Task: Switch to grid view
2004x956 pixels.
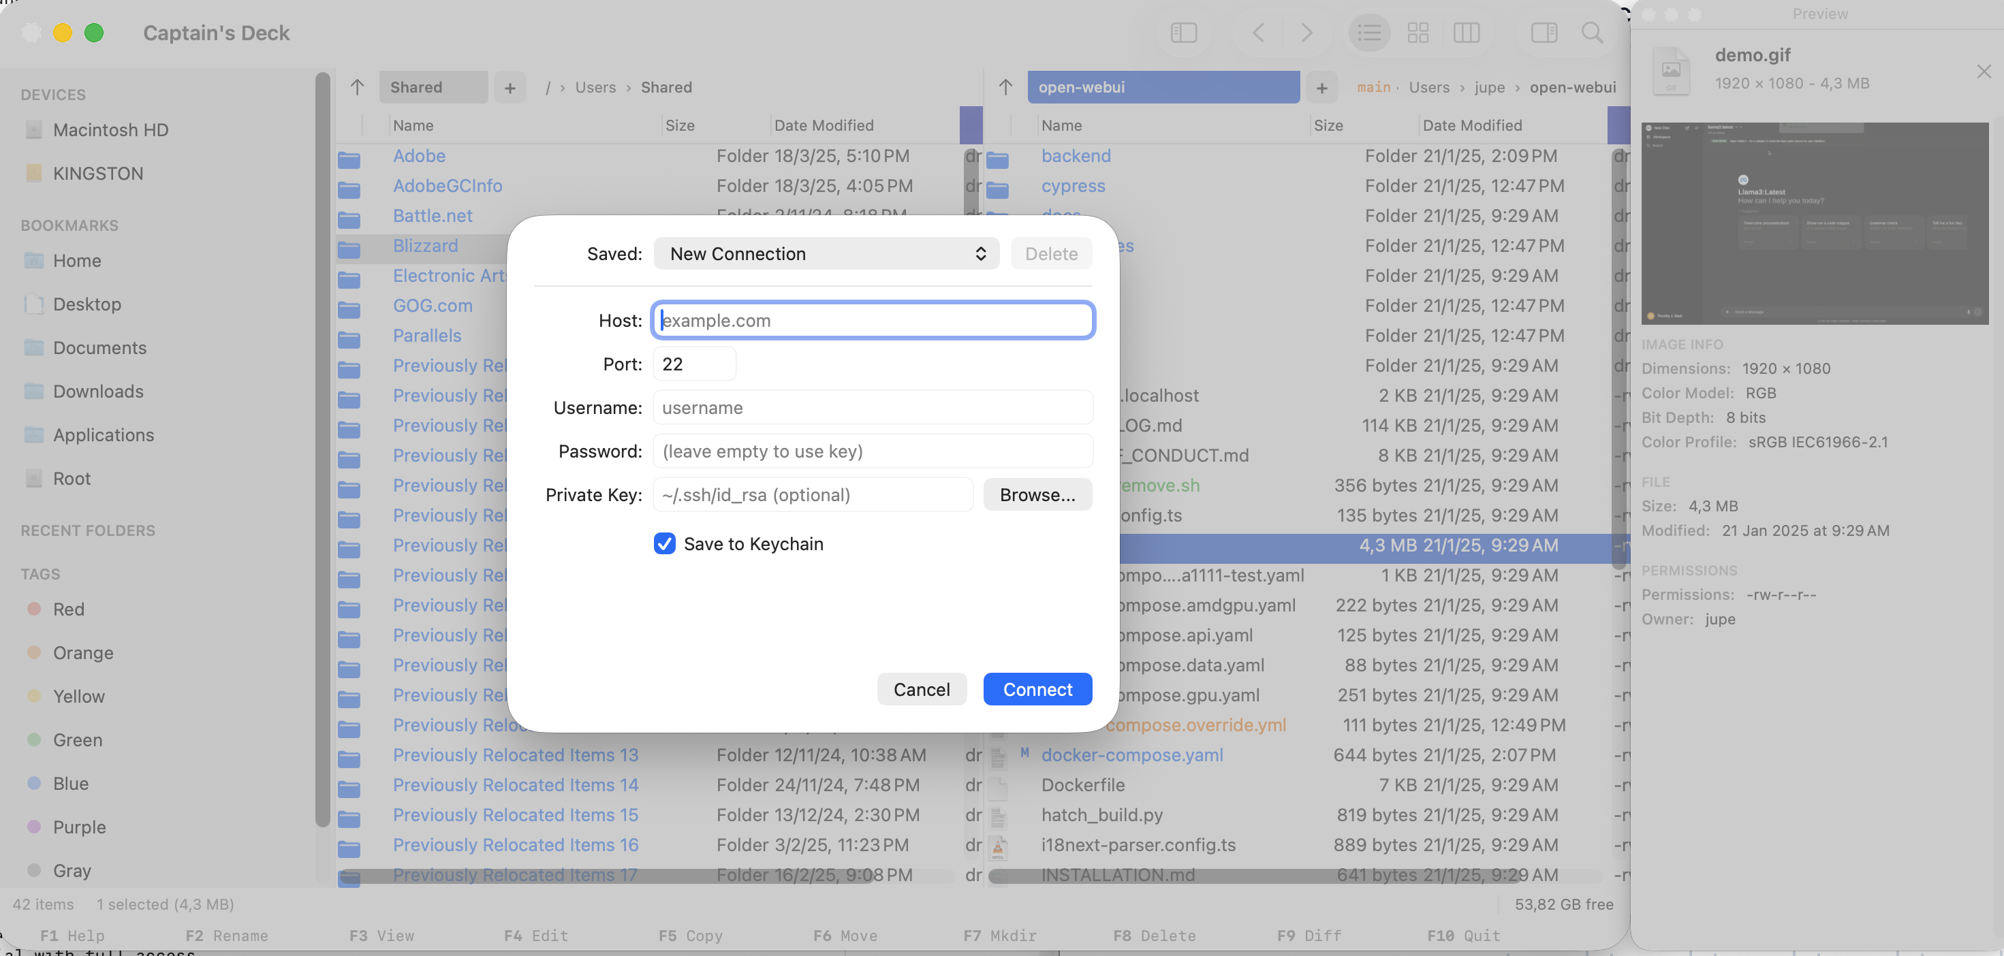Action: coord(1418,33)
